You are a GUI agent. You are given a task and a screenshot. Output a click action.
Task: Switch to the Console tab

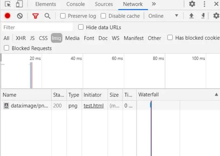[x=76, y=4]
